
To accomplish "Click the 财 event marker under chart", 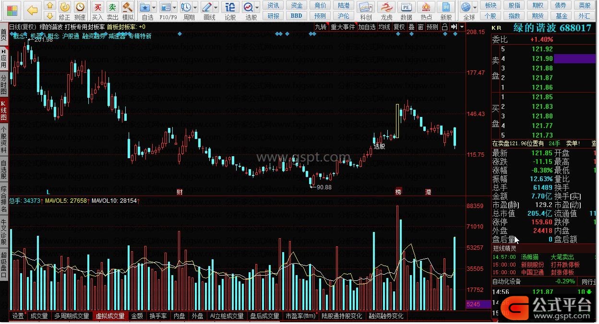I will (180, 192).
